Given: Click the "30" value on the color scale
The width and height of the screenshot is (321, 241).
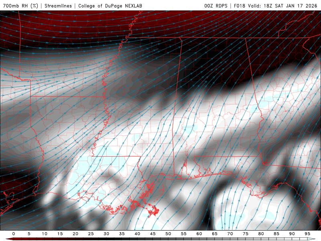Looking at the screenshot, I should pyautogui.click(x=106, y=234).
